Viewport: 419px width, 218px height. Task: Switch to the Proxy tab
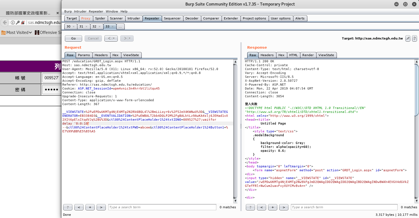[x=86, y=18]
